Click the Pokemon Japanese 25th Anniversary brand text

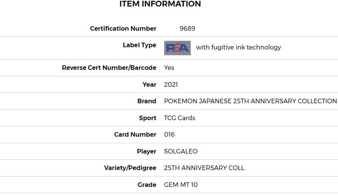pyautogui.click(x=250, y=101)
